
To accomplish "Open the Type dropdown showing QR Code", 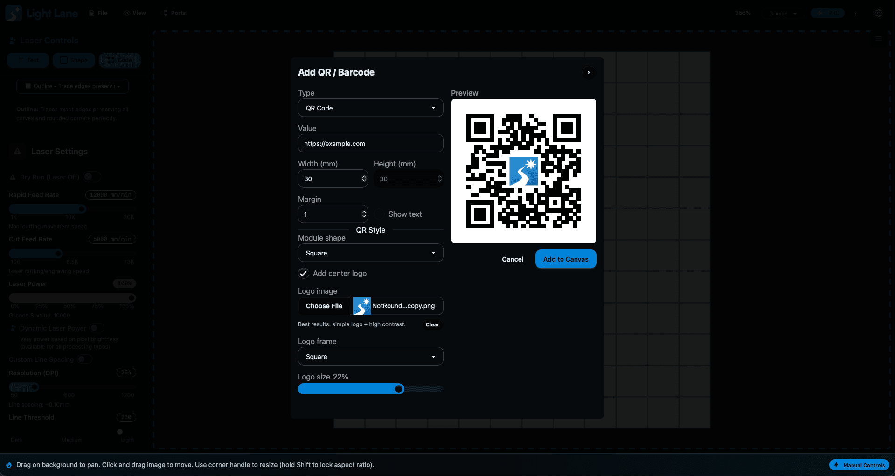I will [370, 108].
